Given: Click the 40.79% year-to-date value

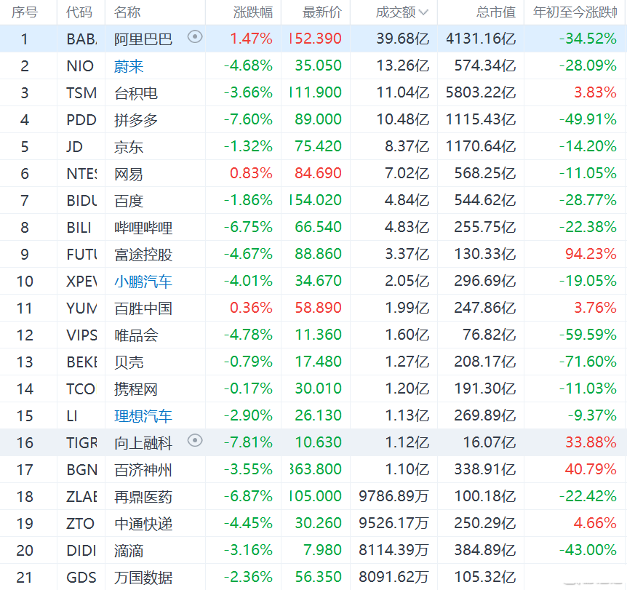Looking at the screenshot, I should (x=591, y=469).
